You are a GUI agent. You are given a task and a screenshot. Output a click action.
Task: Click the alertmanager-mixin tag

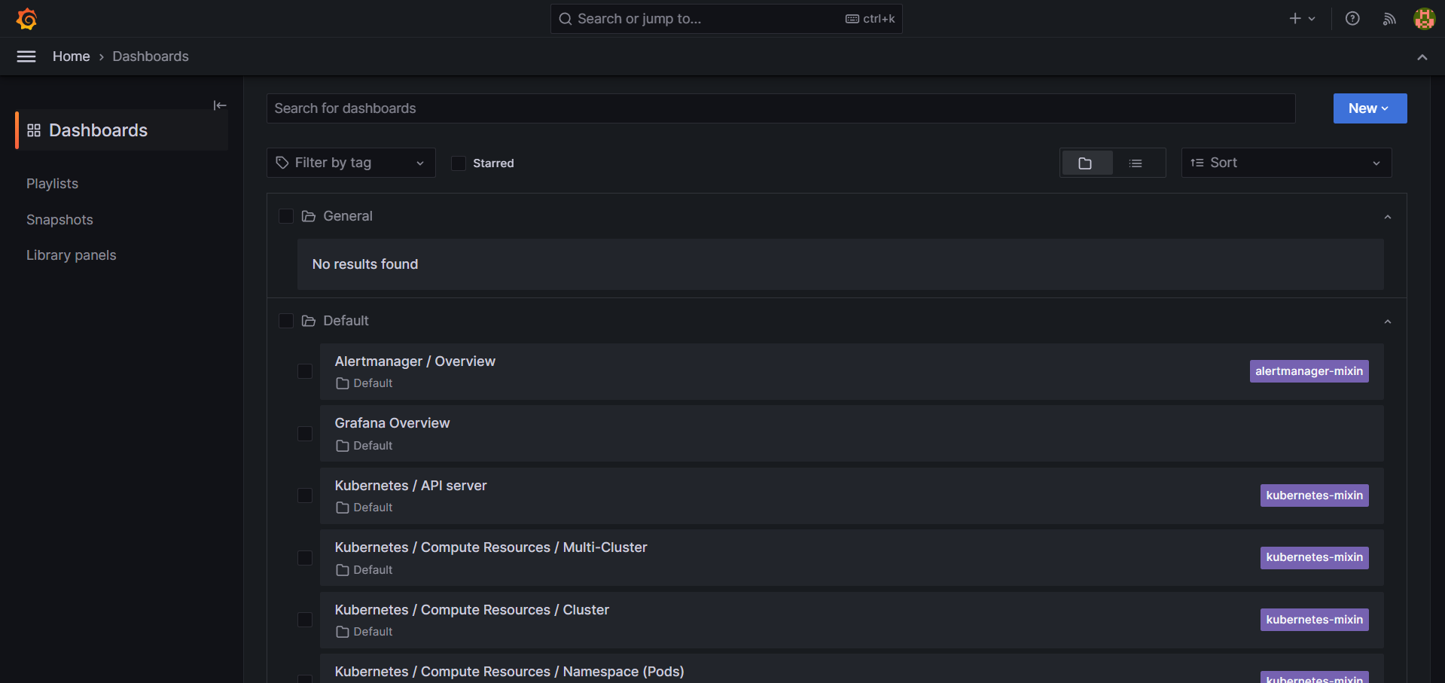1309,371
